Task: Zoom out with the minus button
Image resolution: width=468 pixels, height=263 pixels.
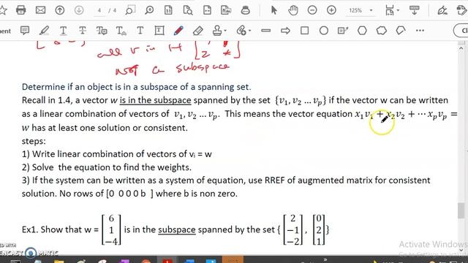Action: click(x=312, y=10)
